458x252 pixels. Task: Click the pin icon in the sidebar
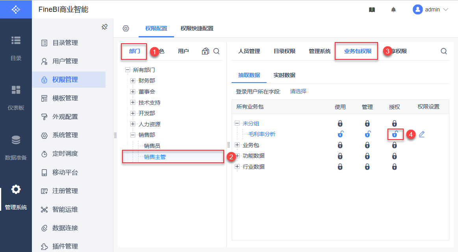click(104, 27)
